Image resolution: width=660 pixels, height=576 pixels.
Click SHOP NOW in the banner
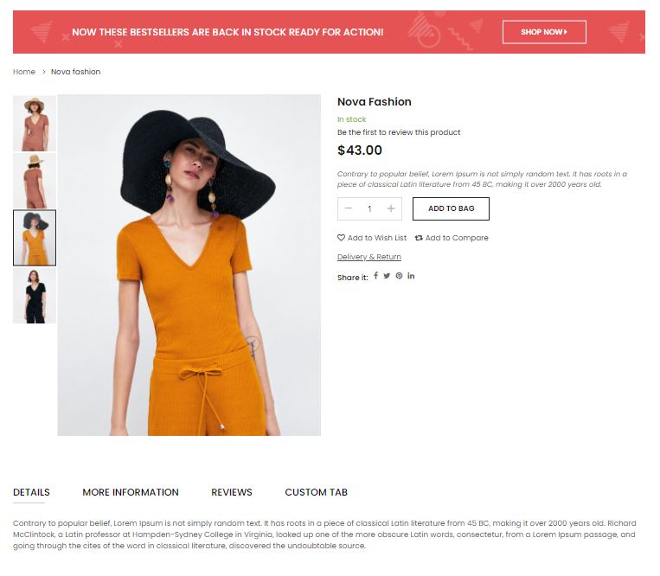coord(544,32)
